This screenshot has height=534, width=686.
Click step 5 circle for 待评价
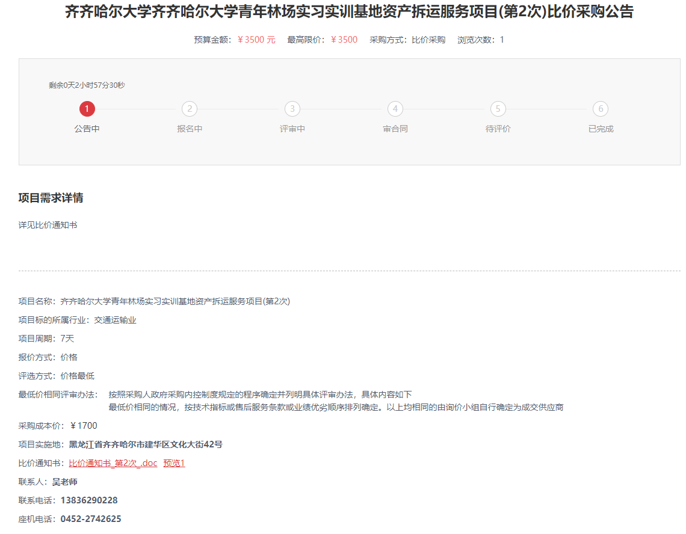(x=498, y=109)
